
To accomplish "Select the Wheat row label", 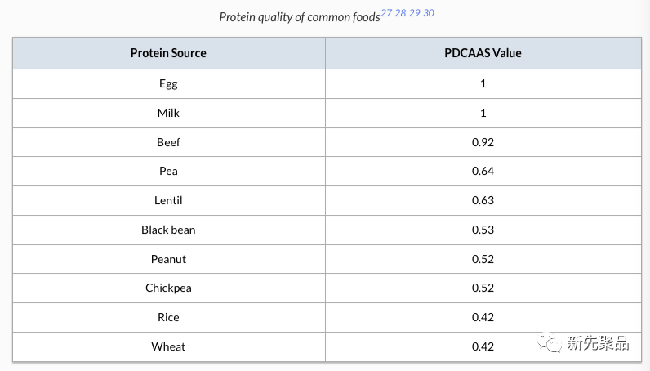I will click(x=168, y=346).
